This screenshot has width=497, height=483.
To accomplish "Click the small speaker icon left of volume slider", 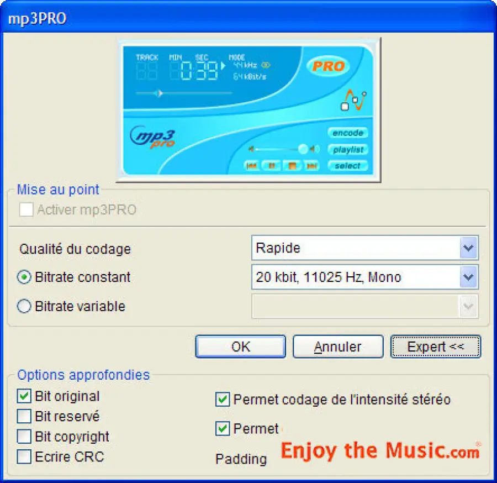I will tap(252, 148).
